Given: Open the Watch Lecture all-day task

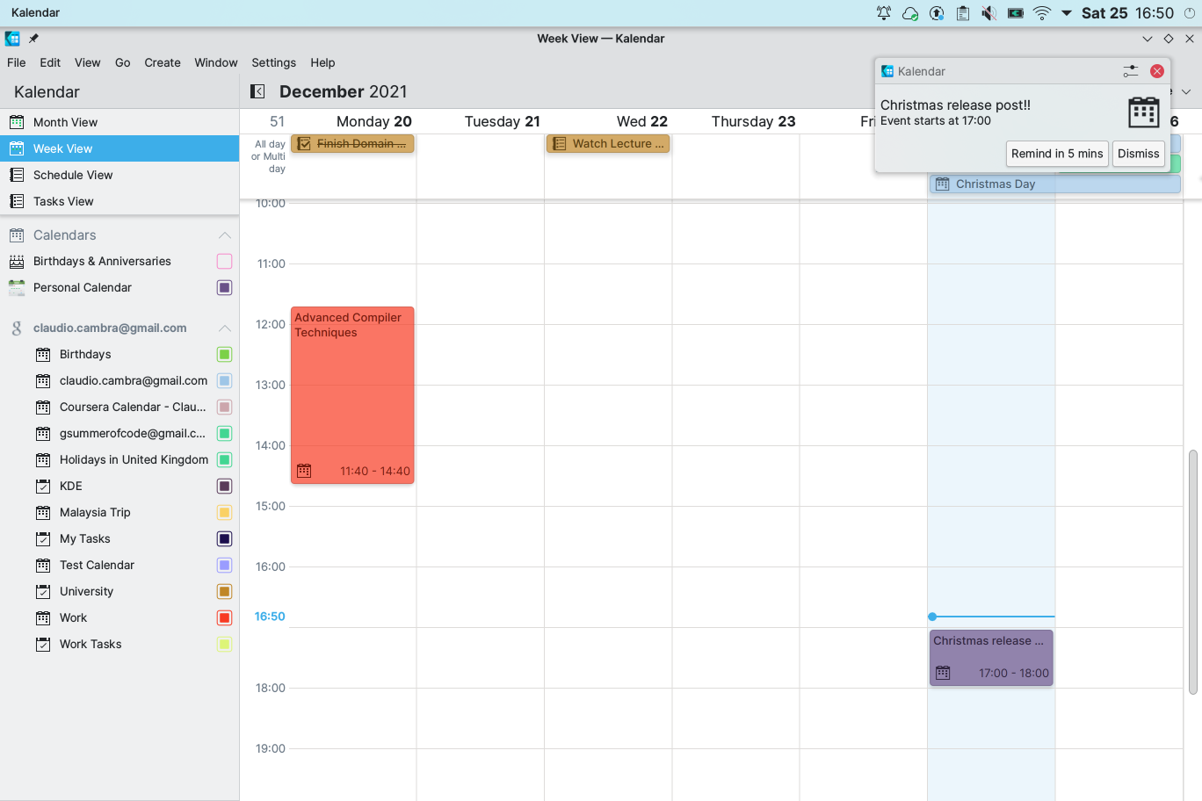Looking at the screenshot, I should [608, 143].
